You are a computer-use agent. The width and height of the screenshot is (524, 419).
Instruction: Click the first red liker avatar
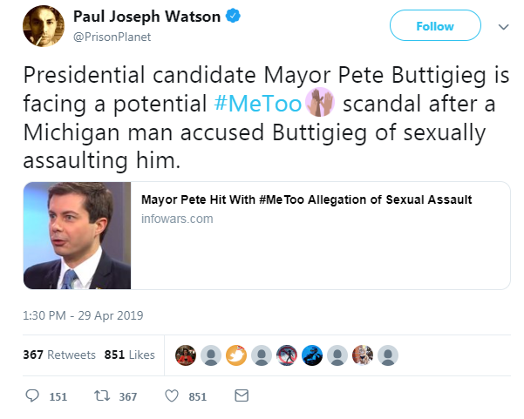click(186, 355)
